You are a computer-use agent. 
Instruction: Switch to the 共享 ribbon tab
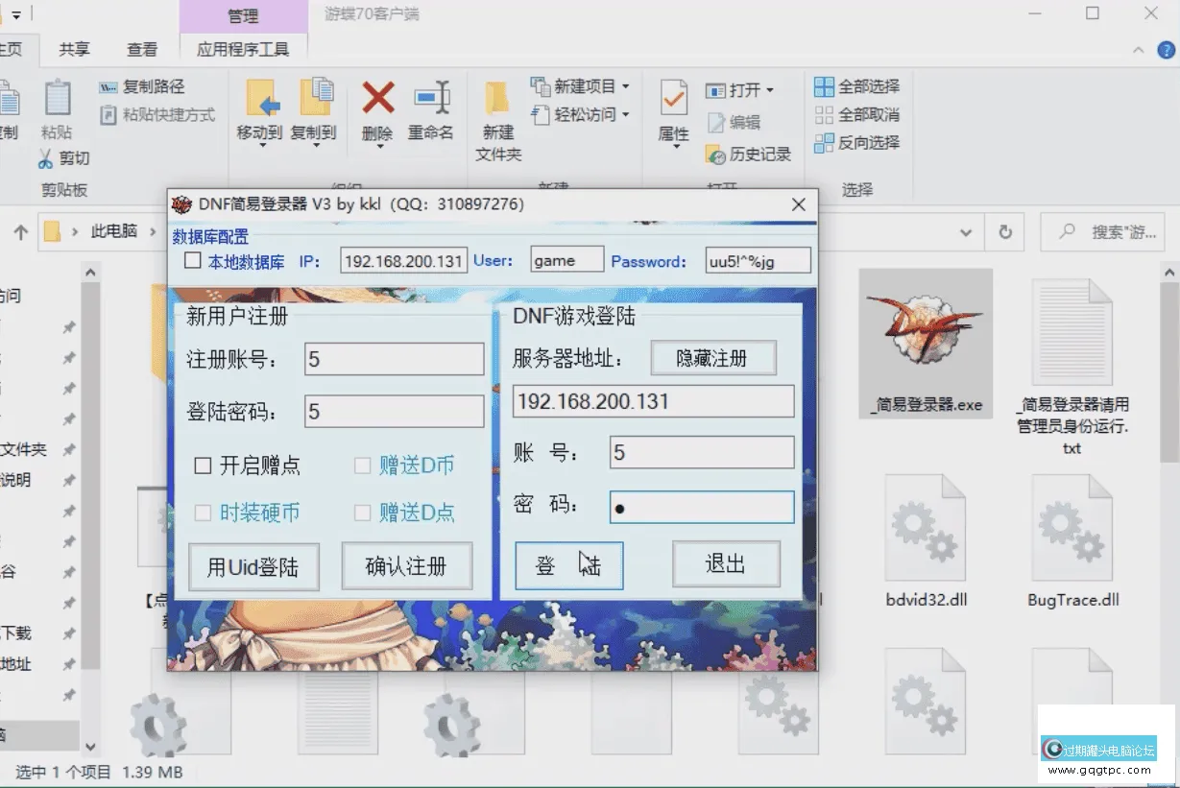72,50
